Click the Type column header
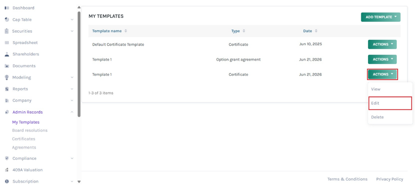This screenshot has height=188, width=415. tap(236, 31)
